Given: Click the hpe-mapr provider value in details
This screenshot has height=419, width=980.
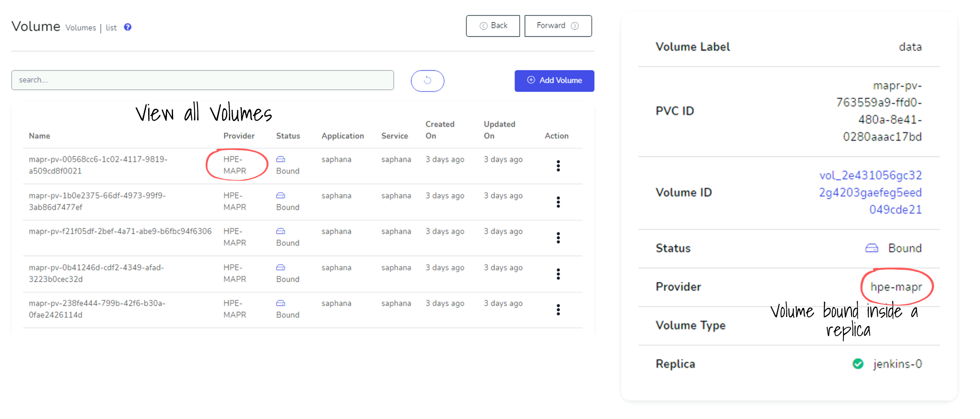Looking at the screenshot, I should (x=896, y=287).
